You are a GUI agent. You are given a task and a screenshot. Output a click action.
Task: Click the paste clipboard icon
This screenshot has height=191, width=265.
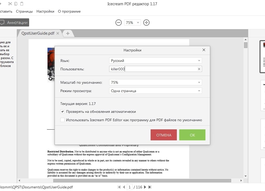pyautogui.click(x=22, y=4)
